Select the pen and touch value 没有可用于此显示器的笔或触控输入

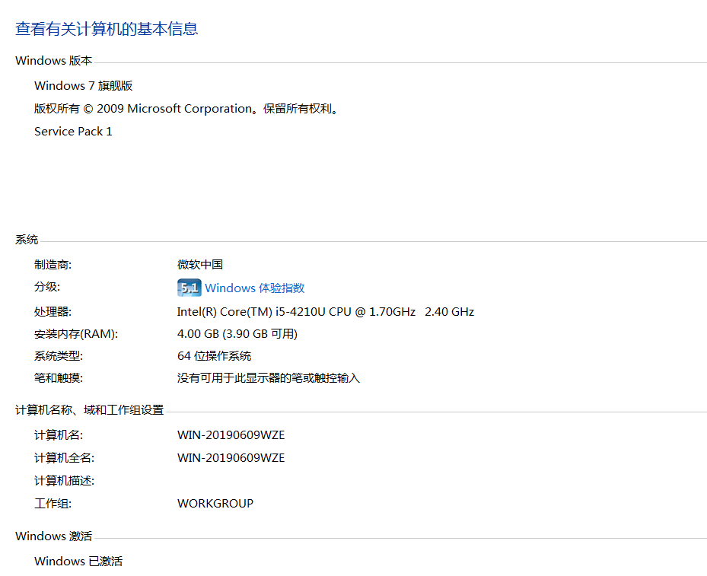(269, 377)
